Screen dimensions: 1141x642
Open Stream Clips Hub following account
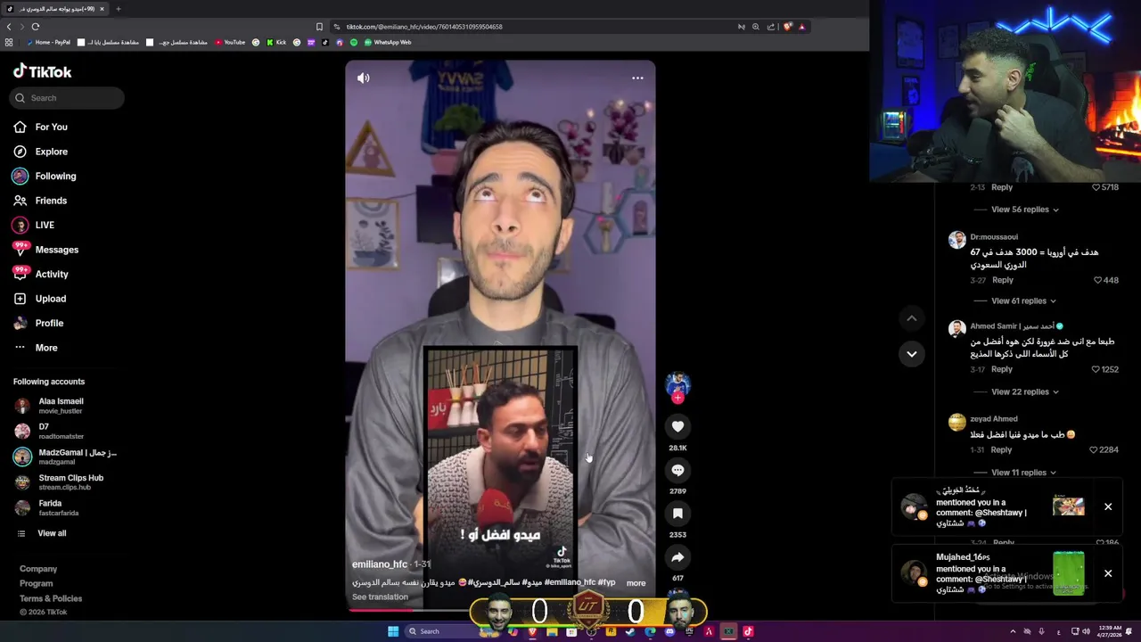click(x=64, y=482)
